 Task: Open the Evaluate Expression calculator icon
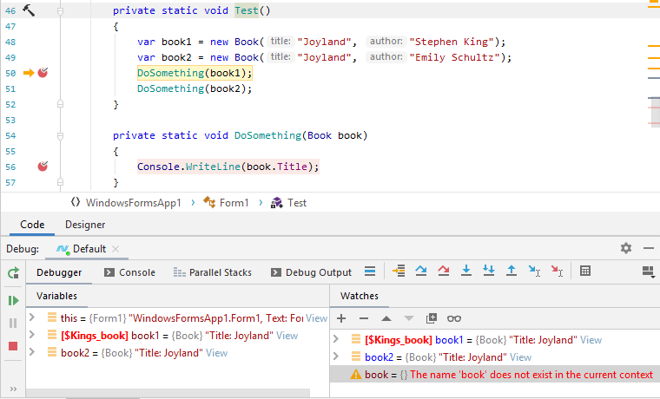pyautogui.click(x=585, y=271)
